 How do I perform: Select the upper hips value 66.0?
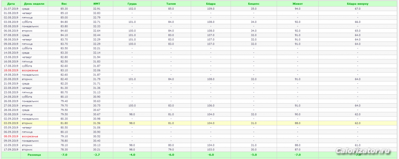pos(358,22)
